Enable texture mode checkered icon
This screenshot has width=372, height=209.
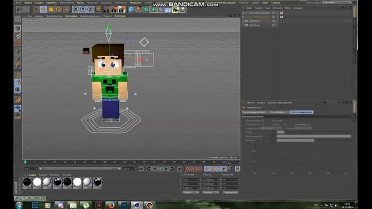pos(18,36)
